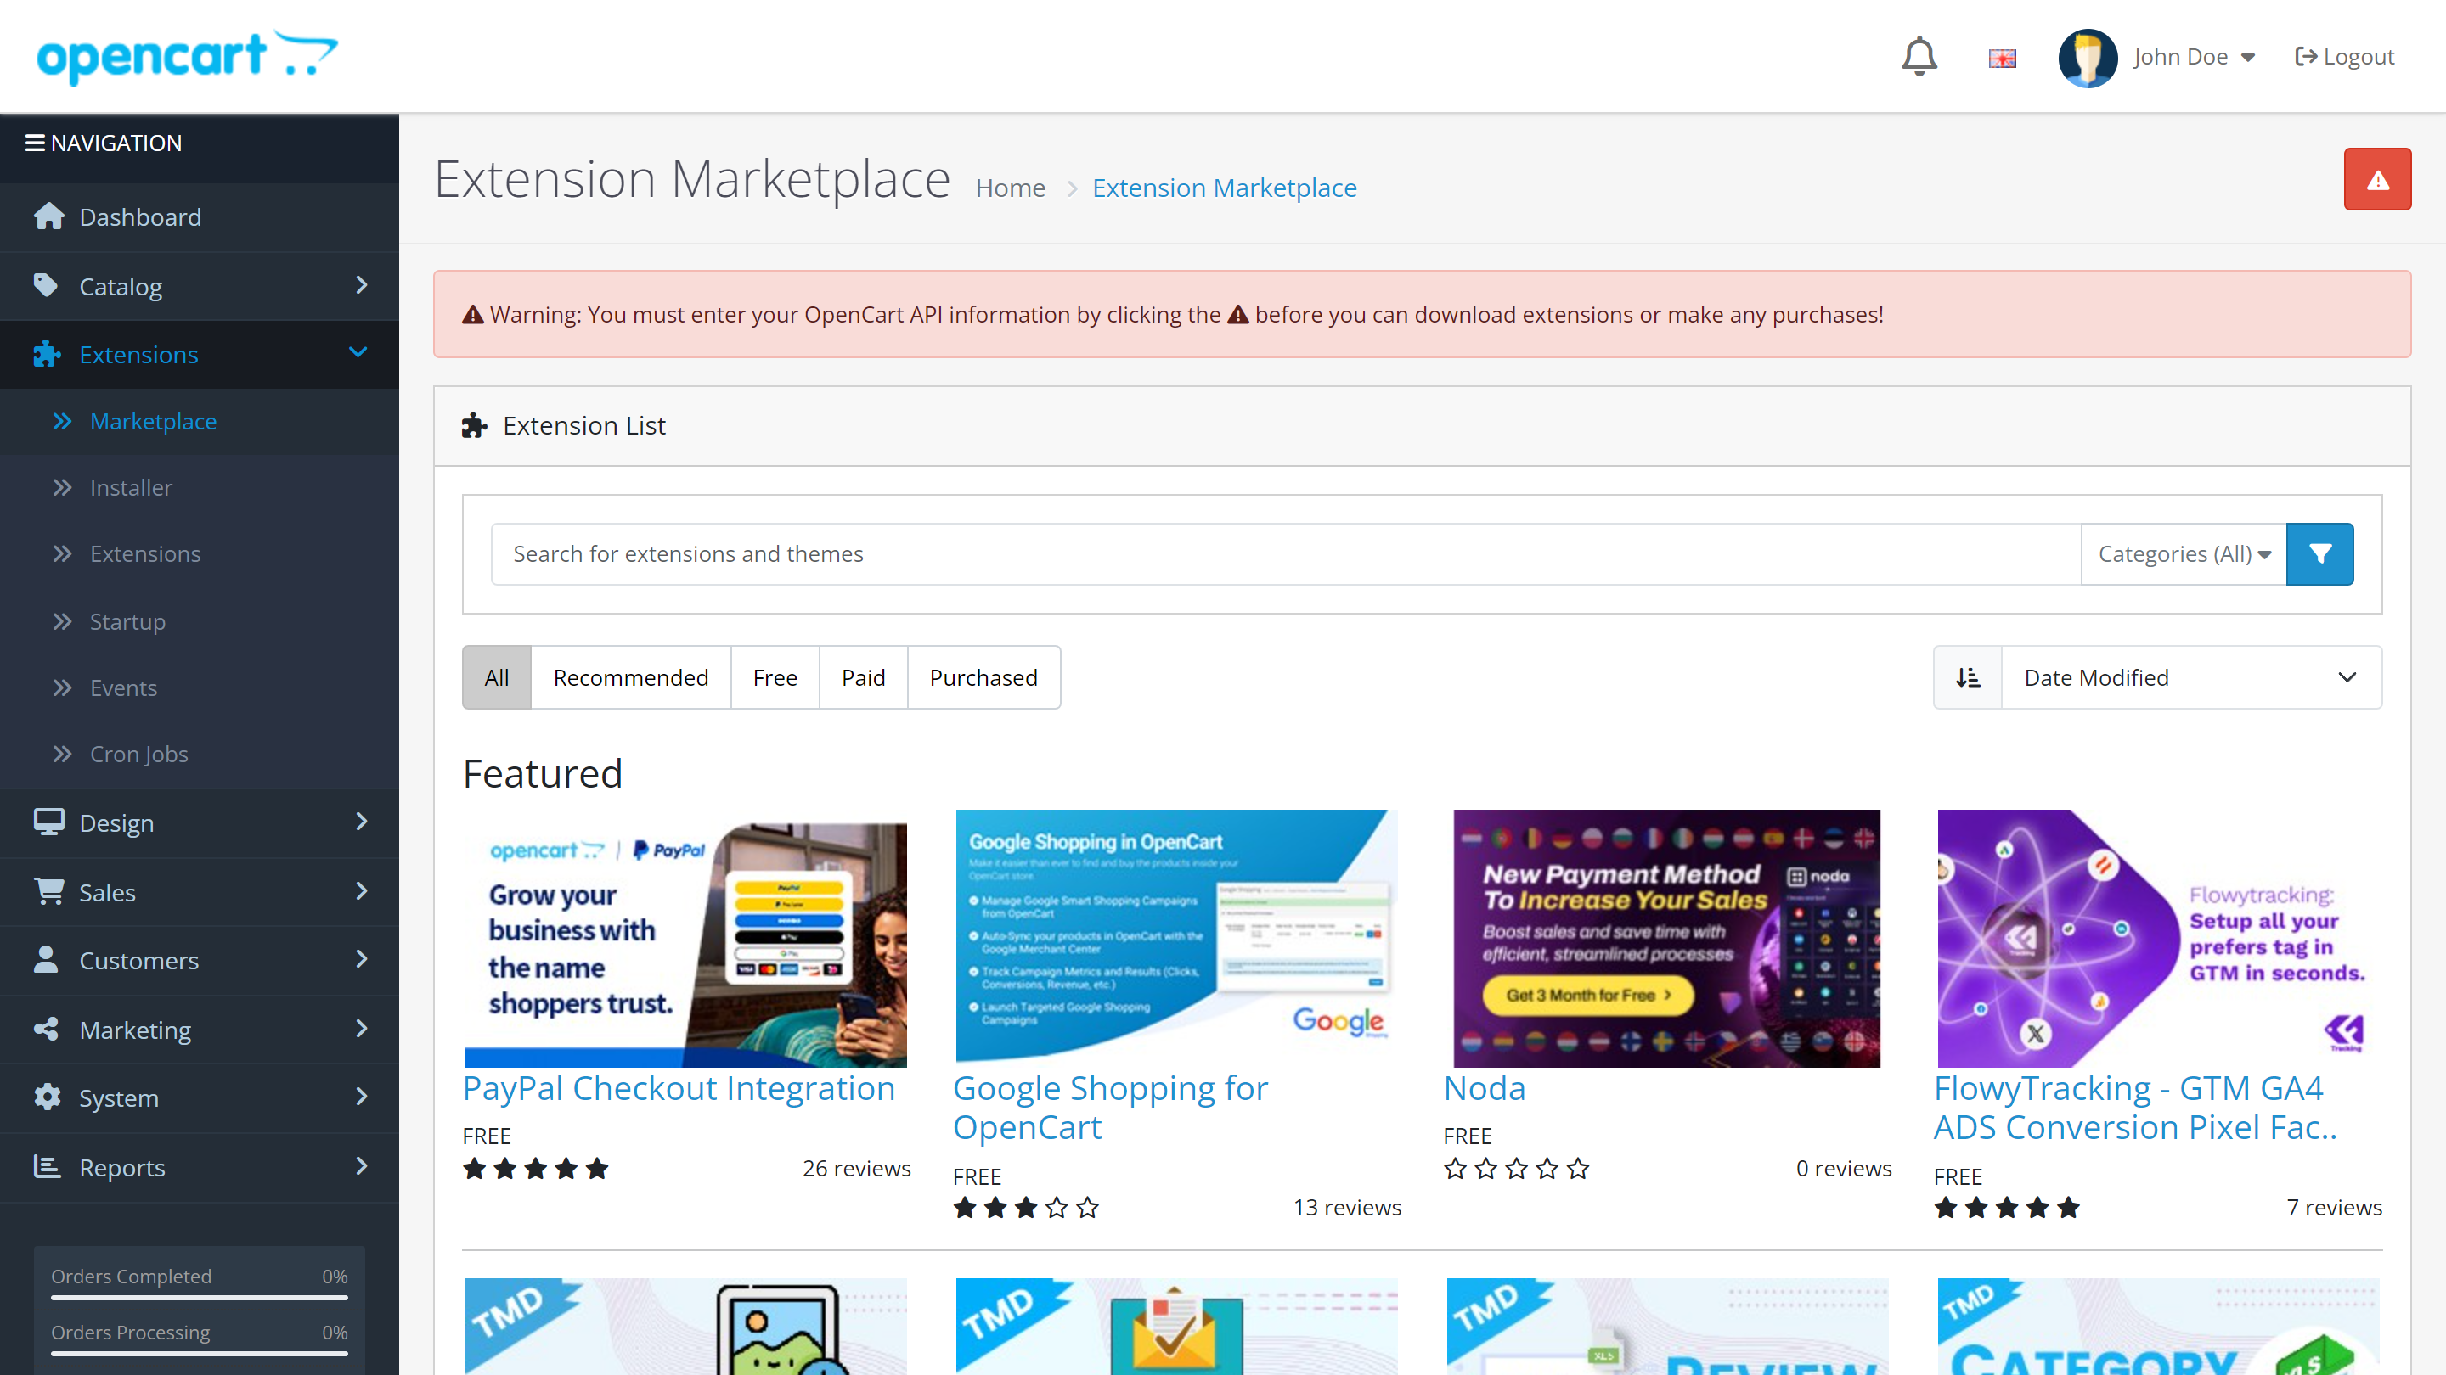This screenshot has width=2446, height=1375.
Task: Select the Free filter option
Action: click(774, 677)
